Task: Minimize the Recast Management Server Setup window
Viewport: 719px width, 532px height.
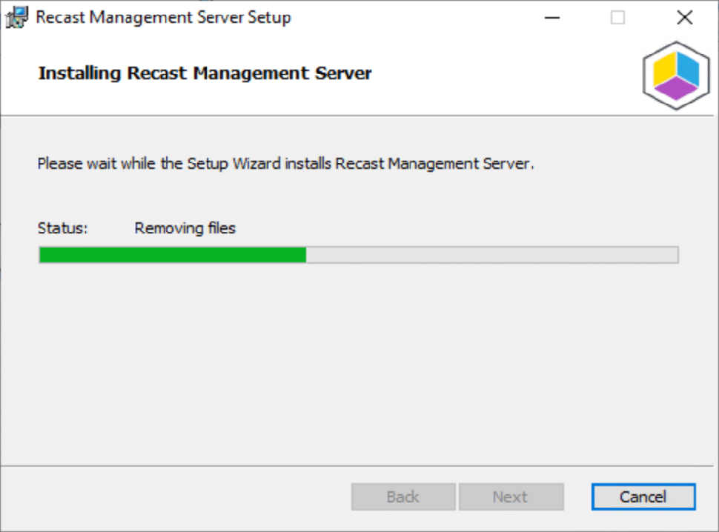Action: (552, 18)
